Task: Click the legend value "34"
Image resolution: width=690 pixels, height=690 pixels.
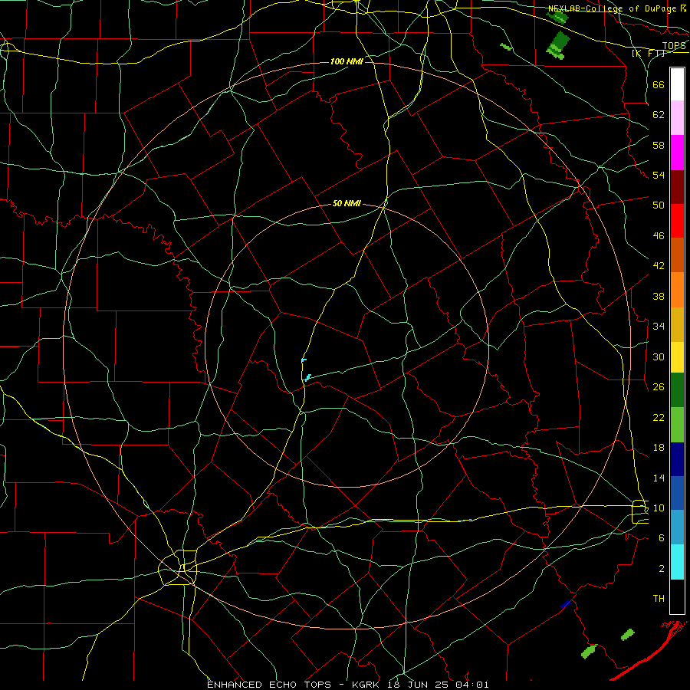Action: point(659,327)
